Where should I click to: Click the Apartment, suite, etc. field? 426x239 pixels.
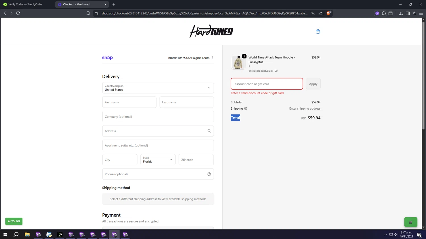158,145
